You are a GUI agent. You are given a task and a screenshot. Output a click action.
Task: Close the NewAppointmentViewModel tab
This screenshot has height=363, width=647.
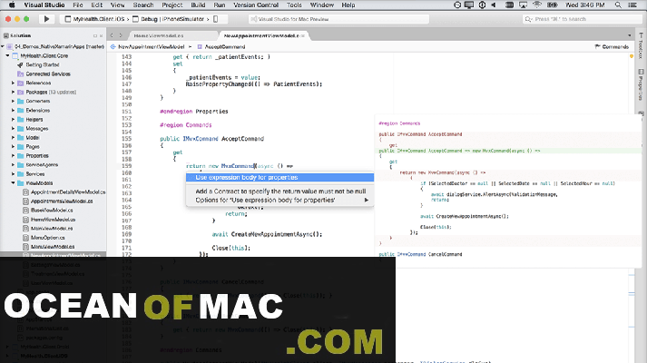(x=303, y=36)
